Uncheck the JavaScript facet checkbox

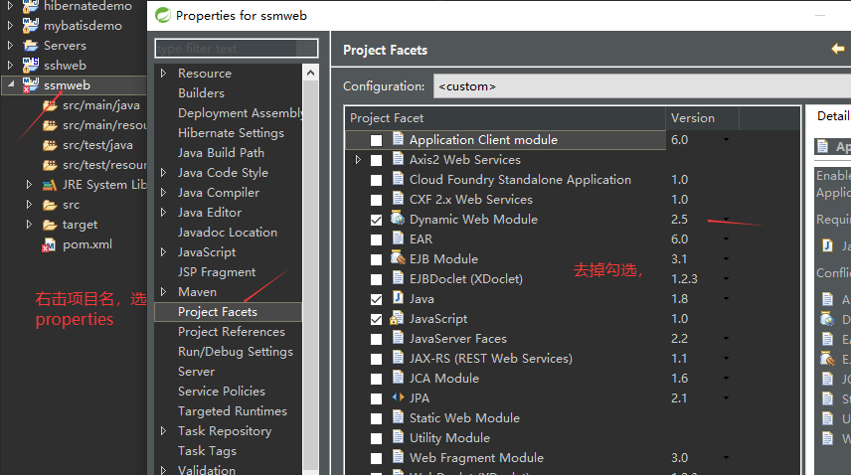376,319
